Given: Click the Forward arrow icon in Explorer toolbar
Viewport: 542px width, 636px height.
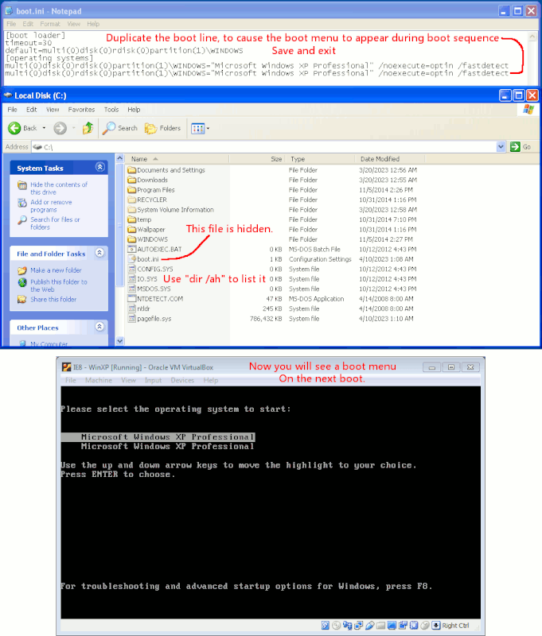Looking at the screenshot, I should (x=60, y=128).
